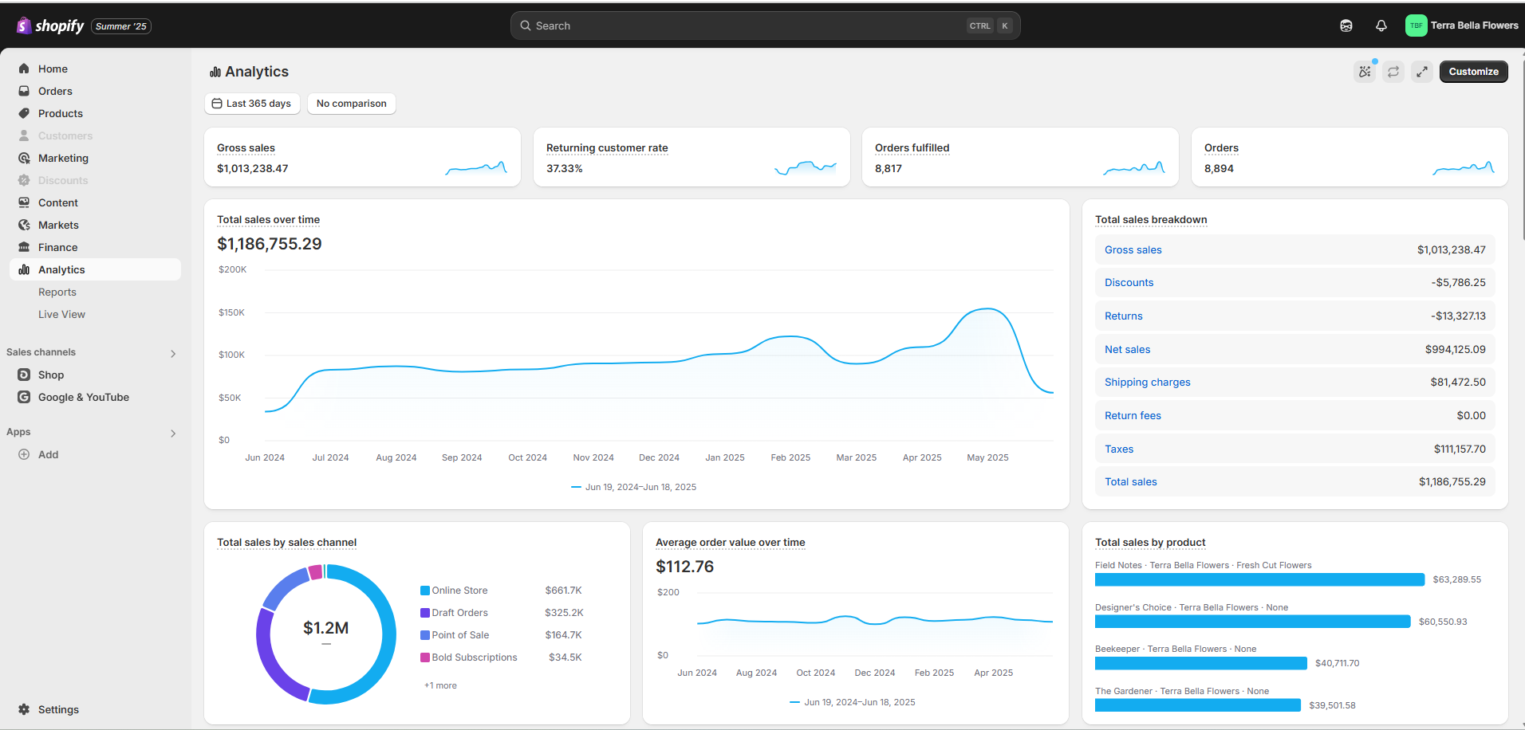Open Live View in the sidebar
This screenshot has width=1525, height=730.
tap(61, 315)
